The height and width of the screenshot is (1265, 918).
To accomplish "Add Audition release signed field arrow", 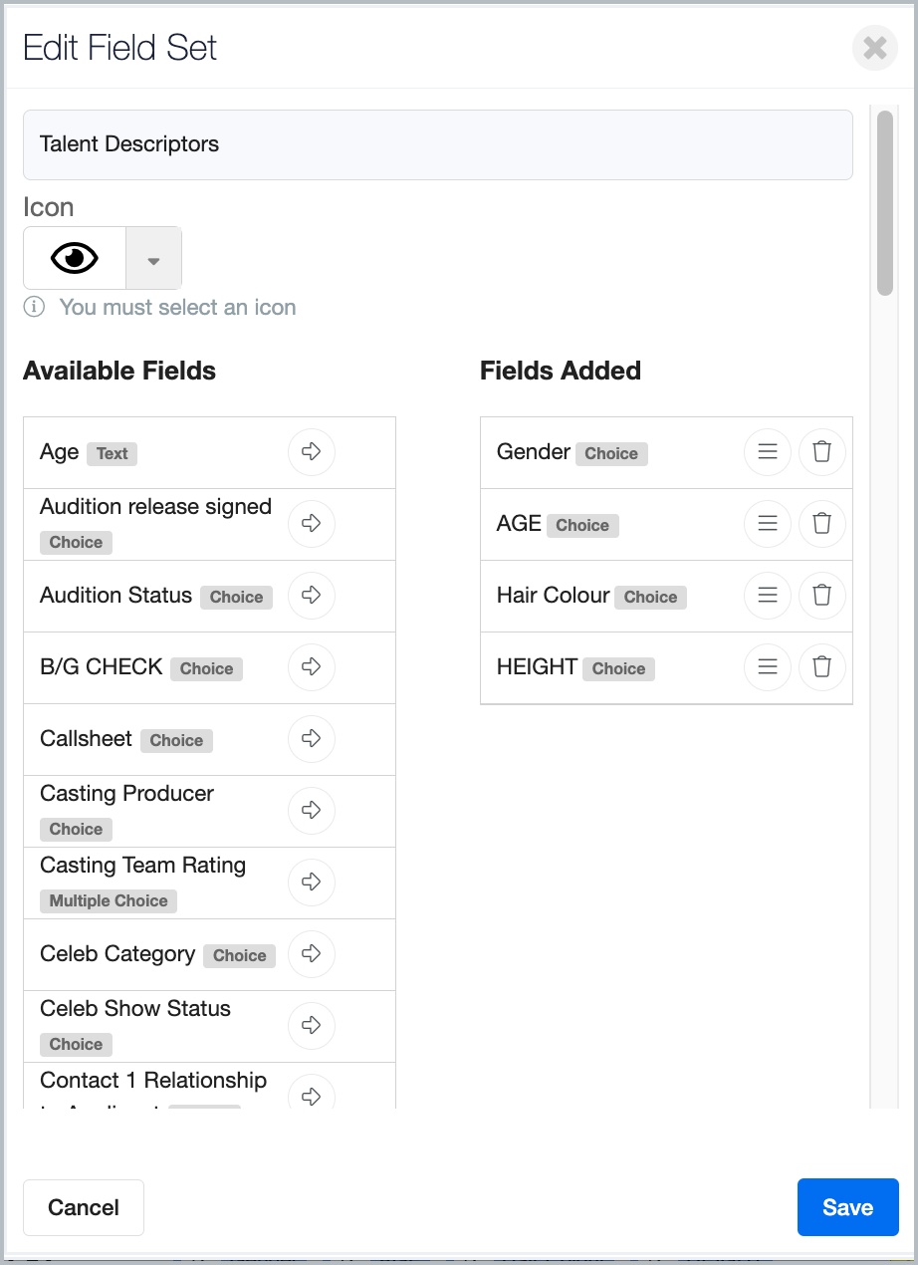I will (312, 524).
